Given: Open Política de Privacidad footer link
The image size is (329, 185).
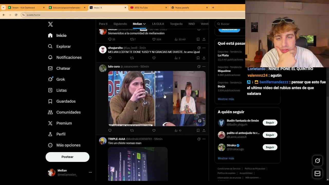Looking at the screenshot, I should (255, 169).
